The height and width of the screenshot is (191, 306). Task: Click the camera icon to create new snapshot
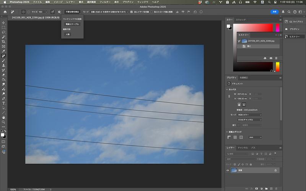pos(271,58)
